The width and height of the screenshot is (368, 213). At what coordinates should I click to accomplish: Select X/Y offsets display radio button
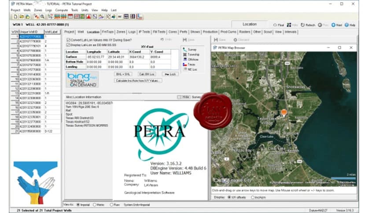tap(229, 198)
